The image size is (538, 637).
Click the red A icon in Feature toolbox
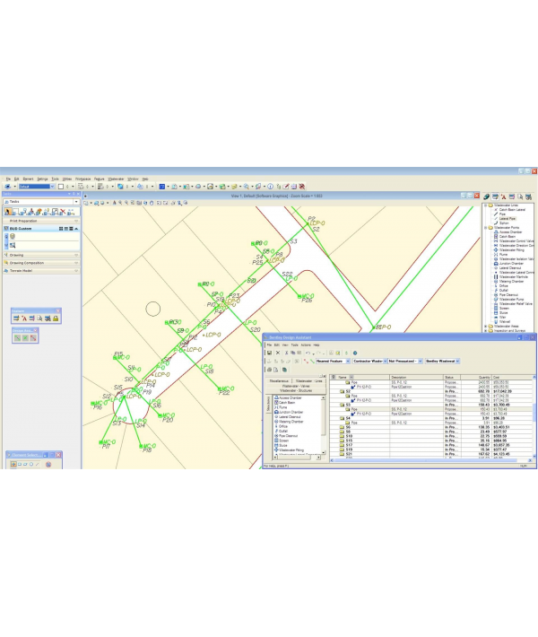[24, 318]
